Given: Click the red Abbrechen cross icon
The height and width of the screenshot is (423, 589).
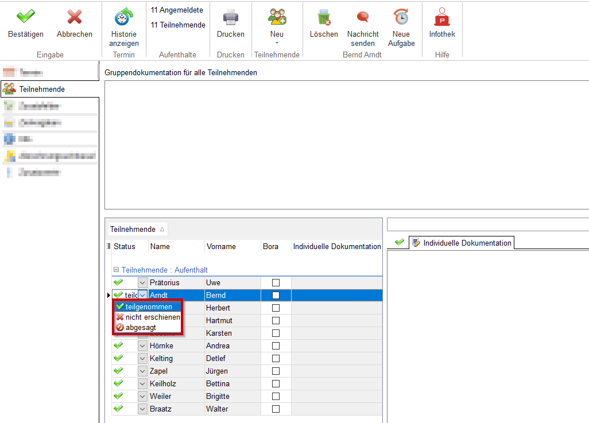Looking at the screenshot, I should point(74,17).
